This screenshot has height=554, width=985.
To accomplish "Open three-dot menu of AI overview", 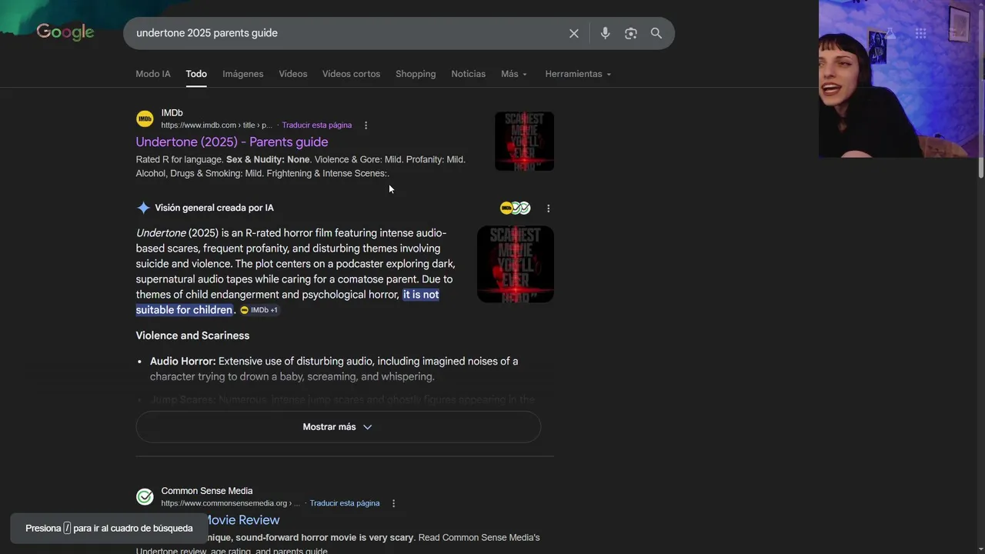I will coord(548,209).
